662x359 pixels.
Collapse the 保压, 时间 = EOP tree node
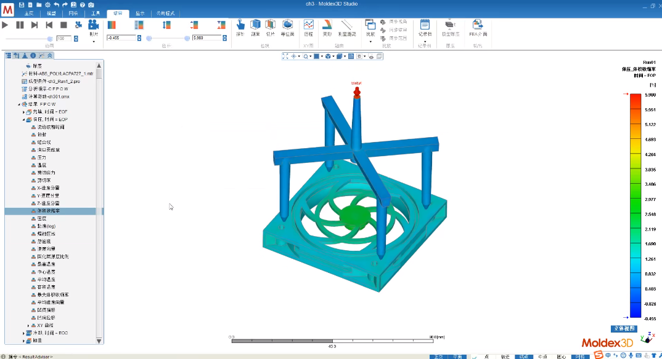tap(24, 119)
